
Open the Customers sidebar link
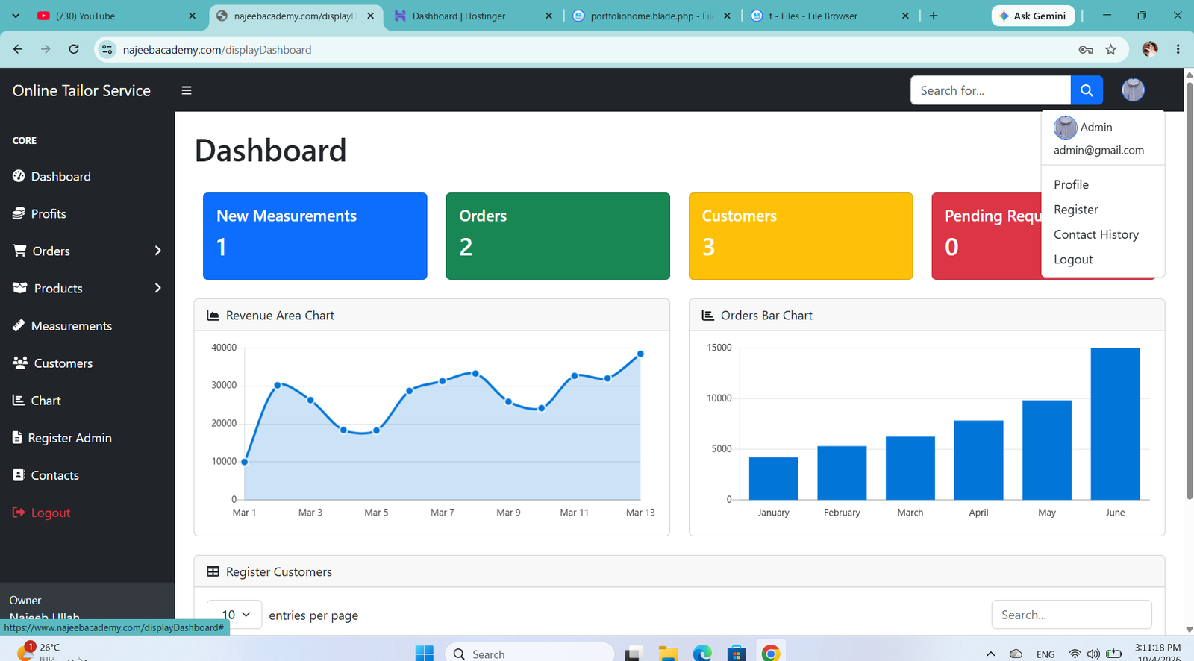(x=52, y=363)
